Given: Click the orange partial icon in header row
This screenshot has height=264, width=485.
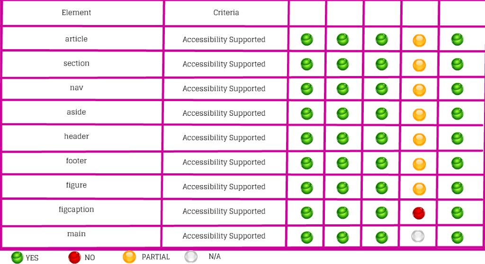Looking at the screenshot, I should [419, 139].
